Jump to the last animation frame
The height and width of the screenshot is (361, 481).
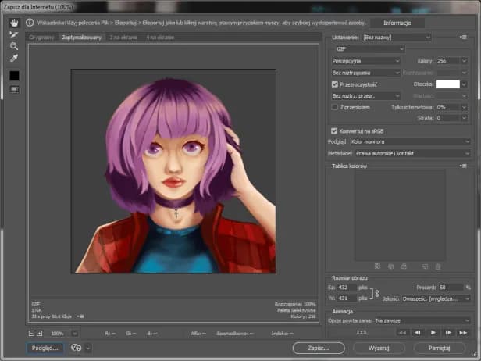(x=462, y=332)
